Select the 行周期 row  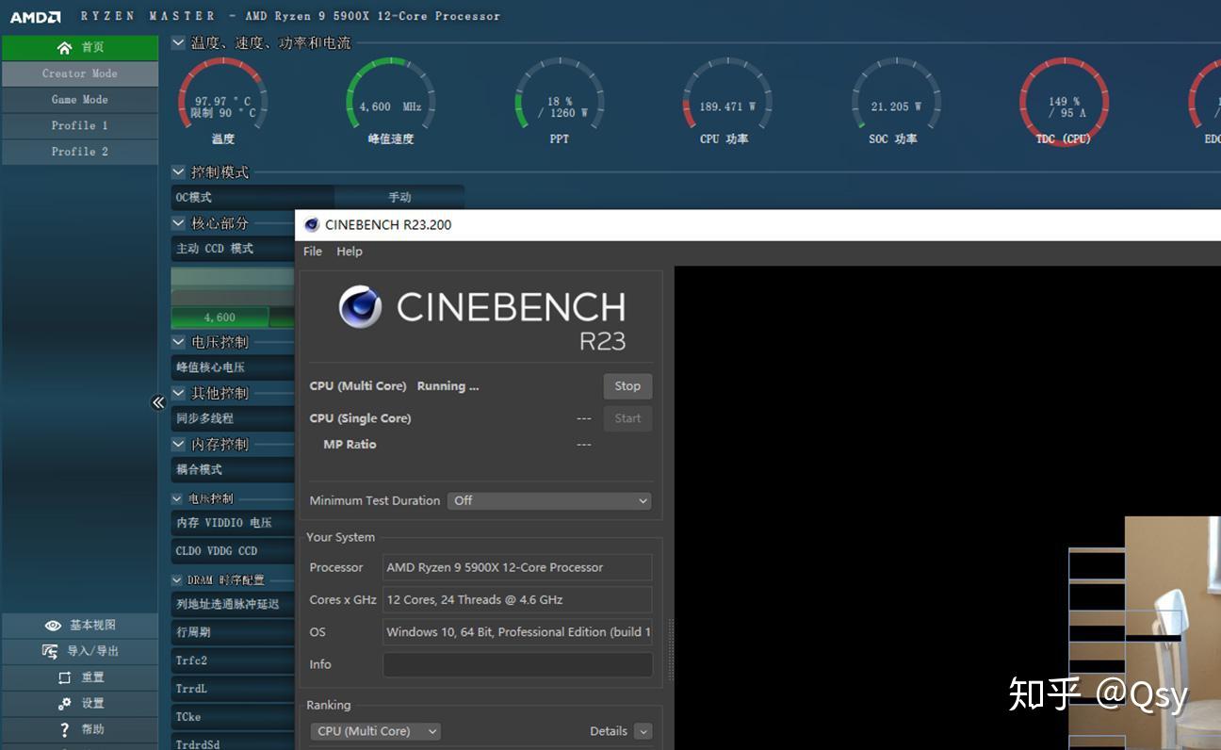pos(233,632)
